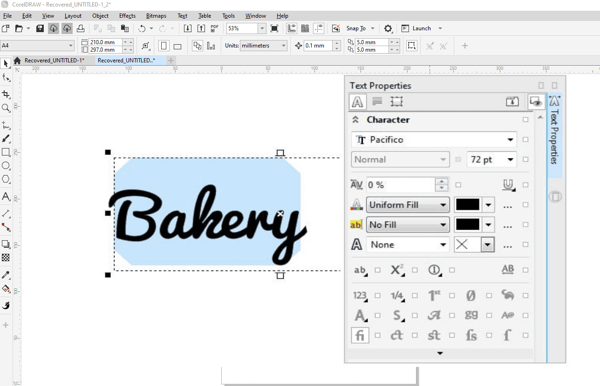Click the black text fill color swatch
Screen dimensions: 600x386
tap(467, 205)
